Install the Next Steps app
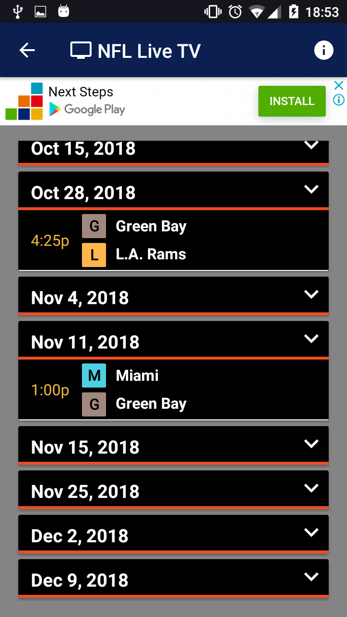The height and width of the screenshot is (617, 347). click(x=292, y=101)
